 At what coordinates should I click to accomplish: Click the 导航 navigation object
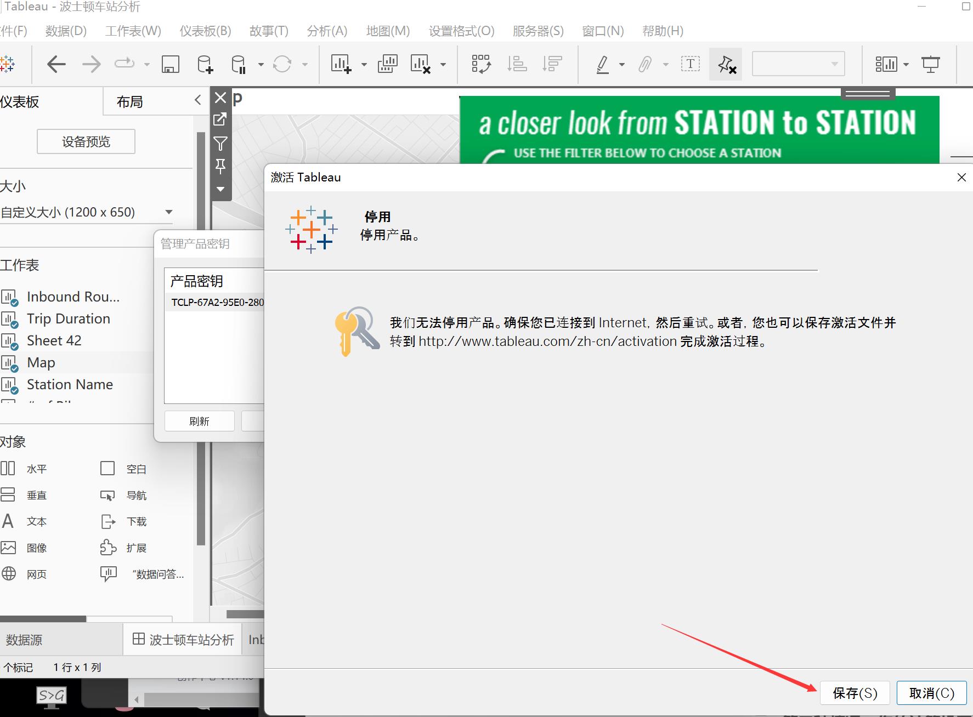123,495
